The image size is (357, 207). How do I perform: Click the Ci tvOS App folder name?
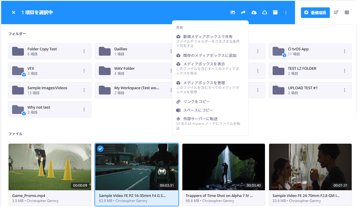tap(298, 49)
